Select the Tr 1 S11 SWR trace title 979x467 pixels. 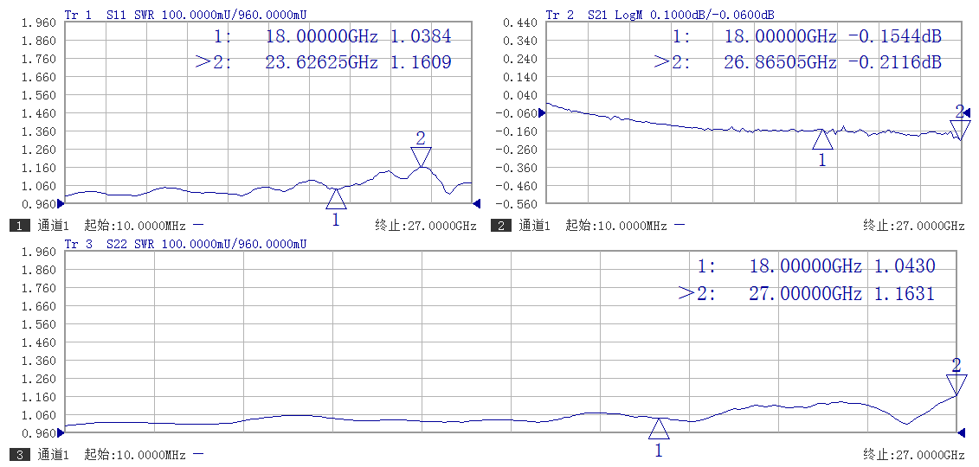185,15
